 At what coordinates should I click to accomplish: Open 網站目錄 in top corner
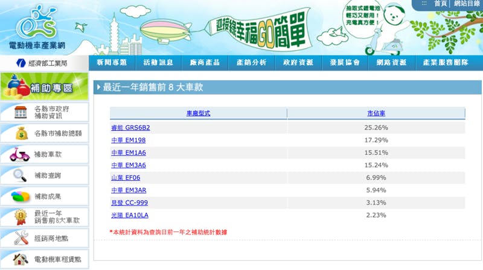467,4
